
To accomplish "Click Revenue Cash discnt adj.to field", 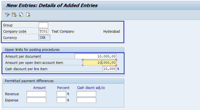I will pos(86,94).
